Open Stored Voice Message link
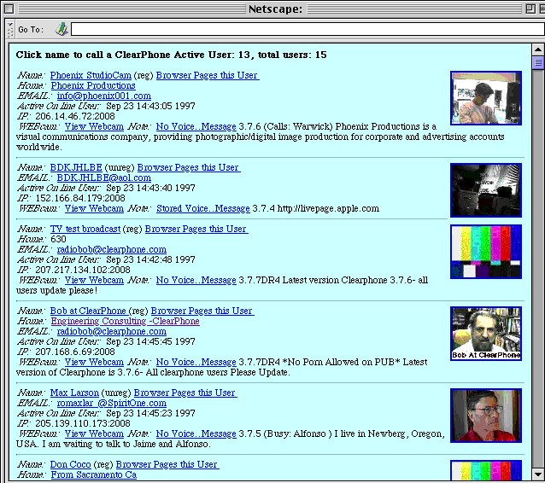The height and width of the screenshot is (483, 545). [x=203, y=208]
